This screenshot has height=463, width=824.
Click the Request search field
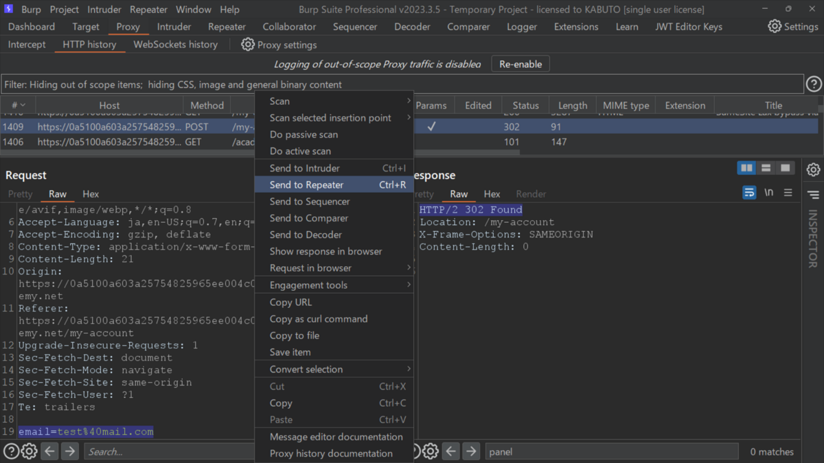click(170, 451)
